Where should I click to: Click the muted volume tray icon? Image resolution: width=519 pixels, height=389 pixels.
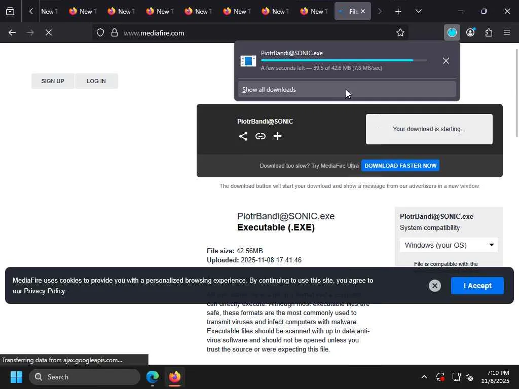469,377
